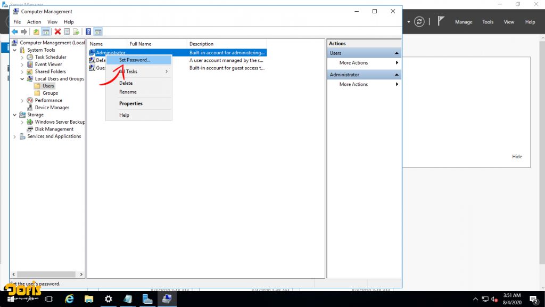Open the Action menu
This screenshot has width=545, height=307.
coord(34,22)
